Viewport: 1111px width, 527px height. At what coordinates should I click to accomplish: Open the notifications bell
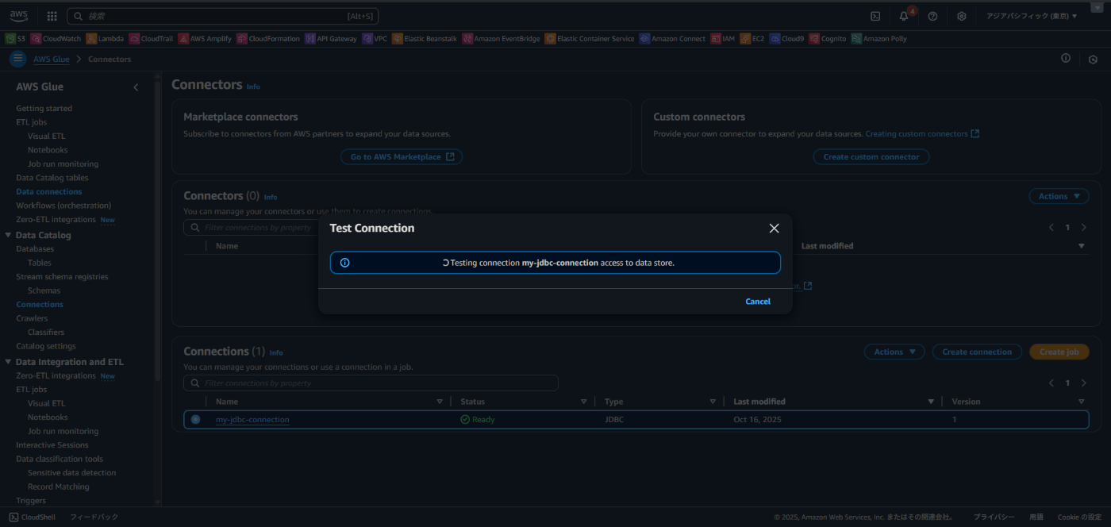(x=904, y=16)
